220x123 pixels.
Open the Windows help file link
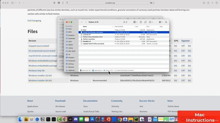[x=37, y=71]
